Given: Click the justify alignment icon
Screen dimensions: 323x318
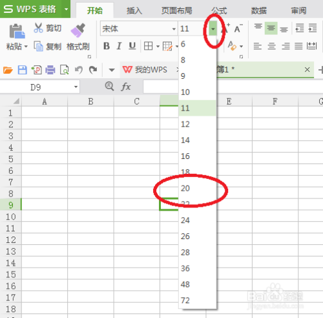Looking at the screenshot, I should 298,46.
